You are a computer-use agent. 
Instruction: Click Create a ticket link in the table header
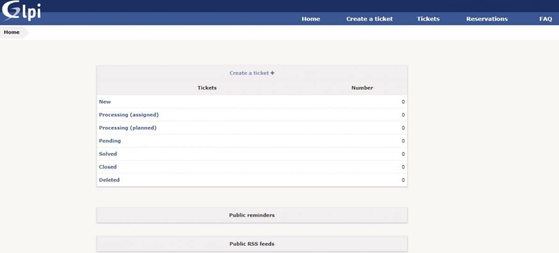(249, 73)
